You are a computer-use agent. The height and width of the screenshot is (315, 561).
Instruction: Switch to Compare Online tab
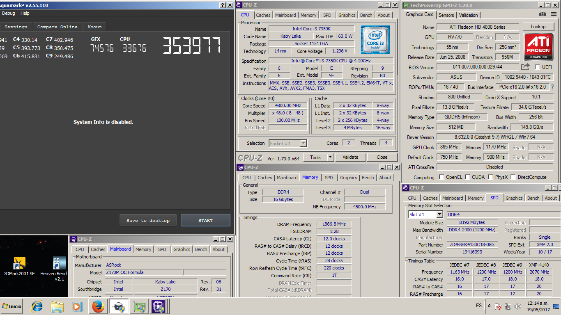click(57, 27)
